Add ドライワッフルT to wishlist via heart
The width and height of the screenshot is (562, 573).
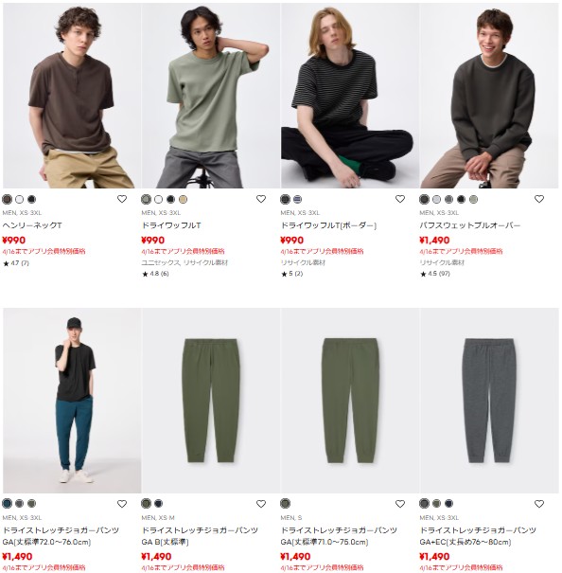point(261,199)
